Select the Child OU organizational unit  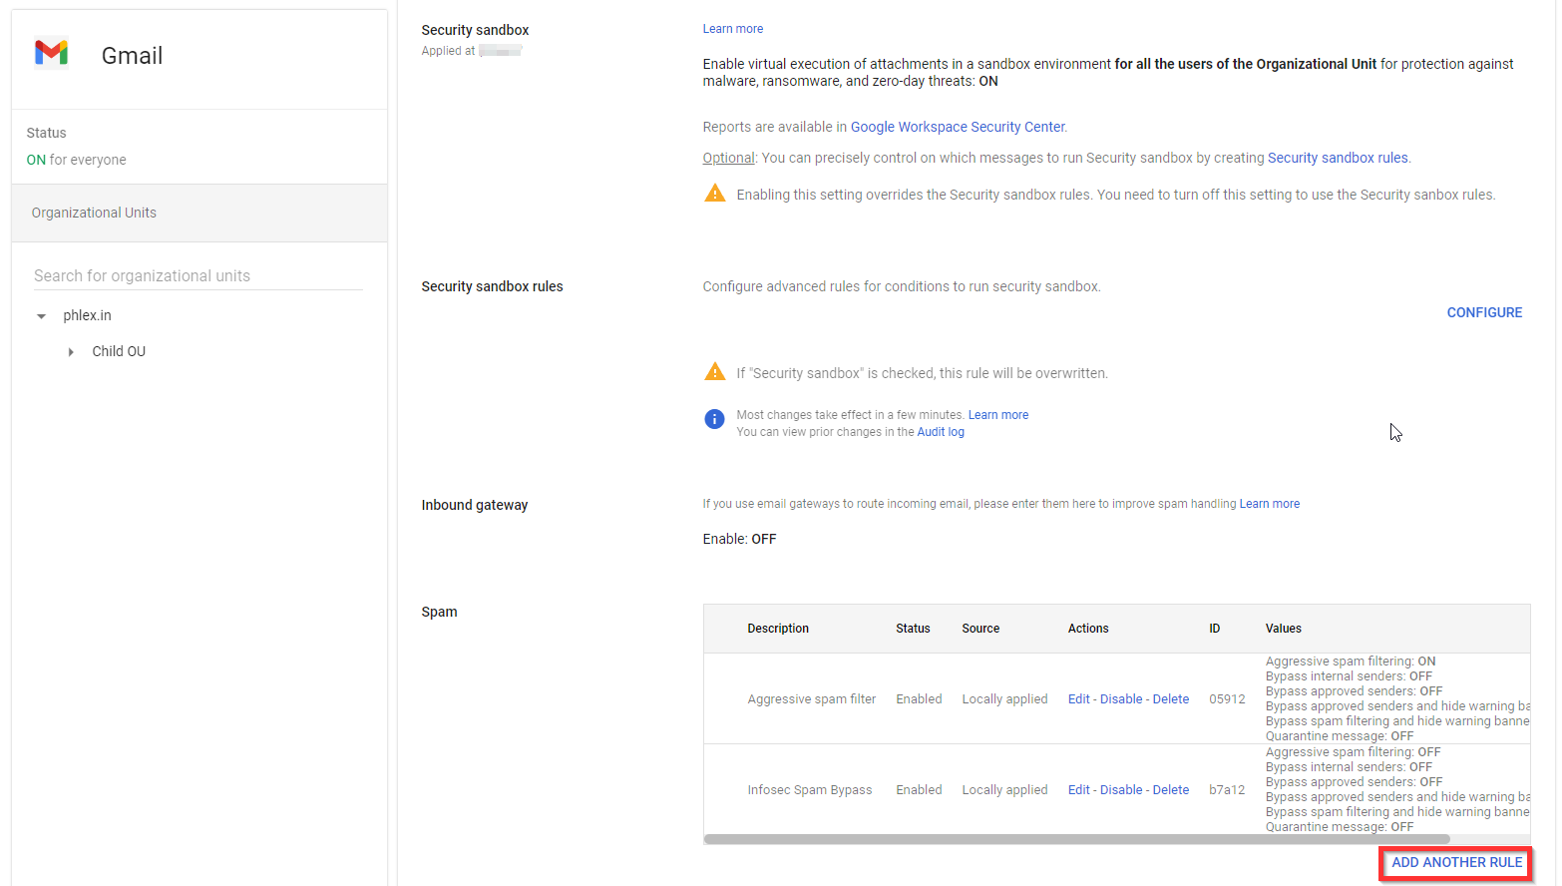[118, 351]
